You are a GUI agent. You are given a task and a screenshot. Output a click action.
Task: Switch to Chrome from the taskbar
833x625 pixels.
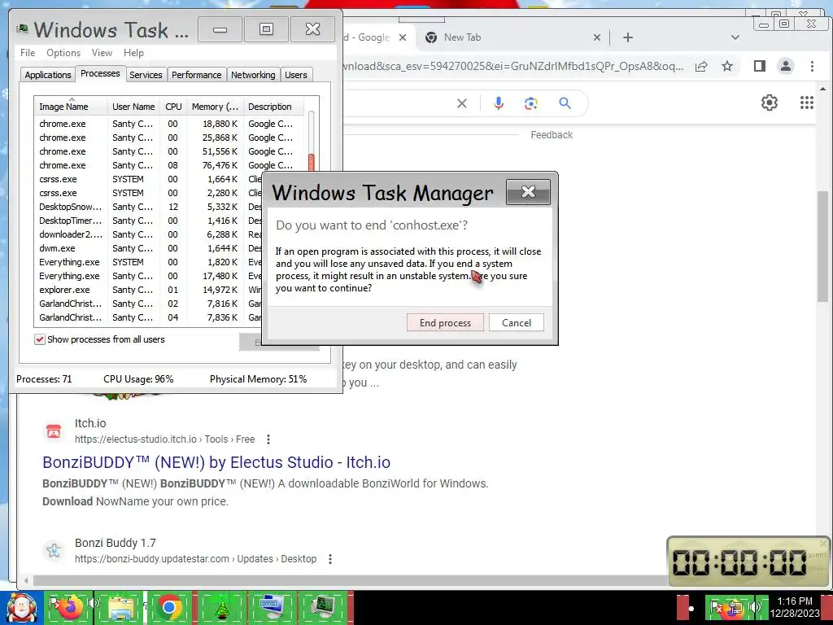point(169,607)
